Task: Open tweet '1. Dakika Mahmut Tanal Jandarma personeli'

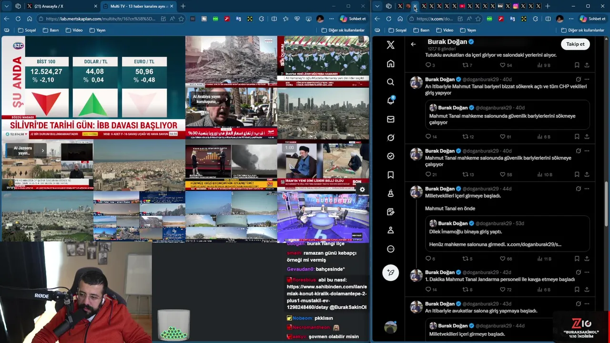Action: point(500,280)
